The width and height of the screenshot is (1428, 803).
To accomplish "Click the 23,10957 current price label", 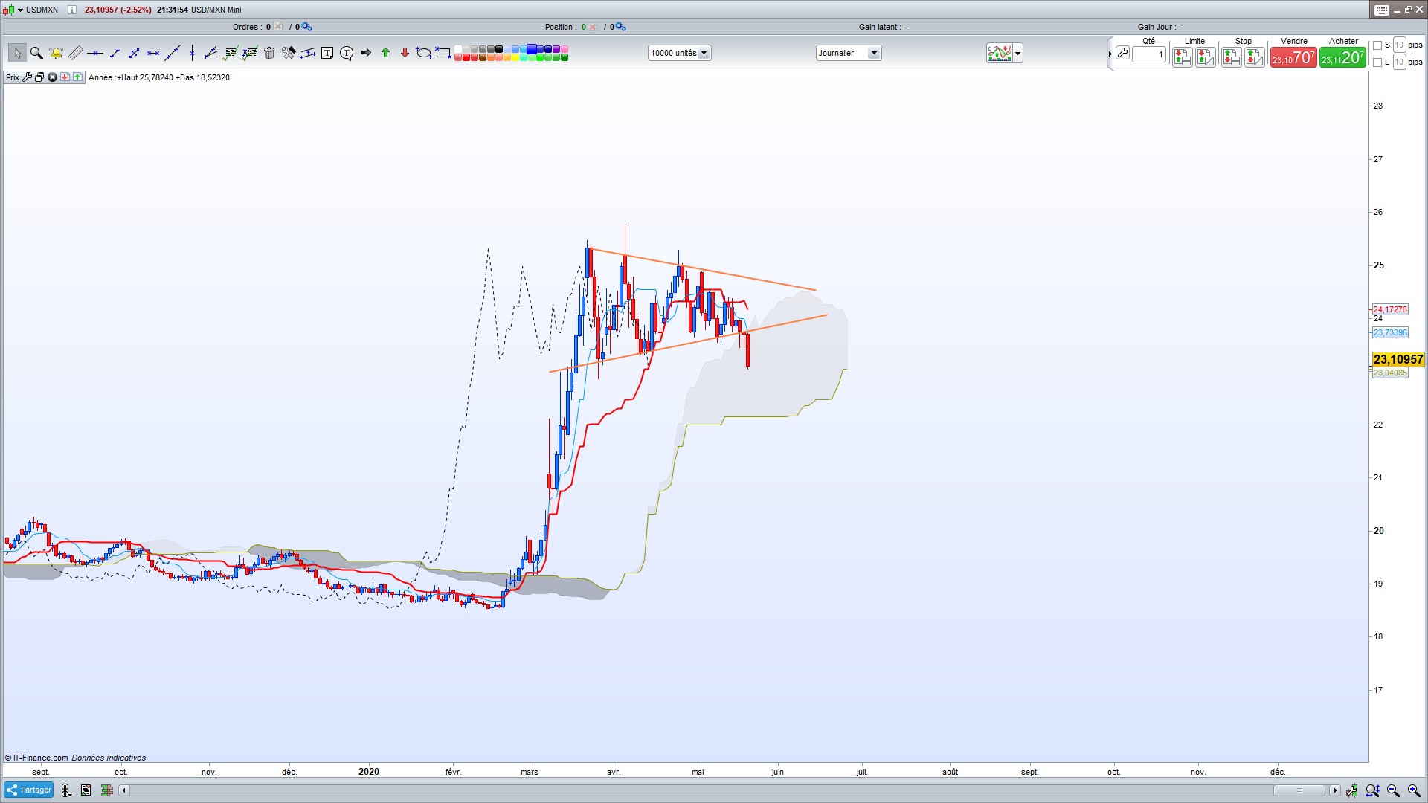I will point(1398,359).
